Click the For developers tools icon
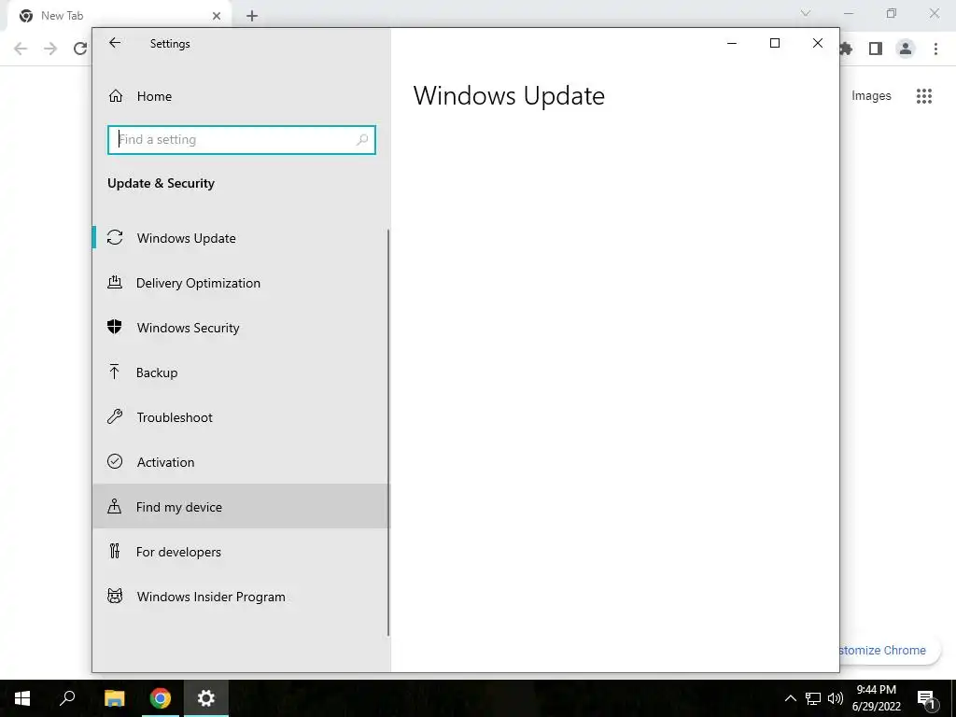 tap(115, 551)
